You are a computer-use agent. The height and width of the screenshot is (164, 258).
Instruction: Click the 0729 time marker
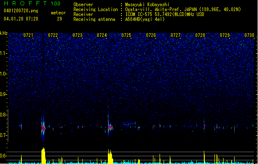point(225,35)
